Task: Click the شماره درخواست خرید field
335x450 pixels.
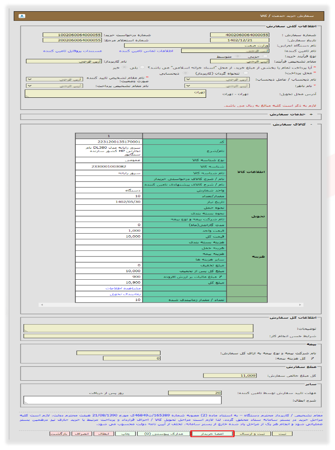Action: pyautogui.click(x=72, y=35)
